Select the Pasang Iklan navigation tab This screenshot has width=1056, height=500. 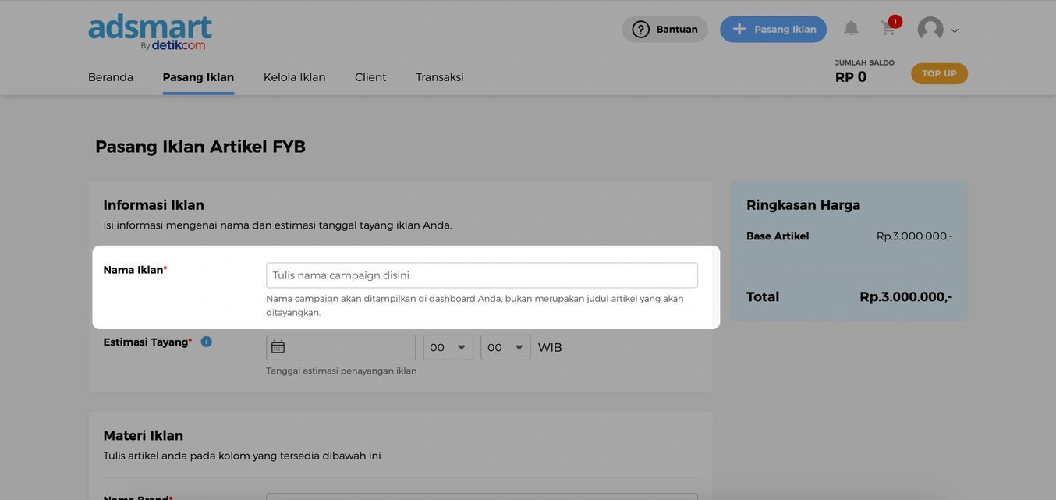tap(198, 77)
